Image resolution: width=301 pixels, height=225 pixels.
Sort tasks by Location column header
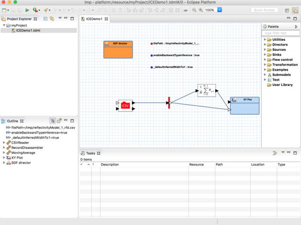coord(264,165)
